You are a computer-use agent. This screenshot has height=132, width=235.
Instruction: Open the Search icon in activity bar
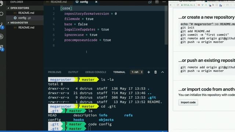tap(1, 14)
